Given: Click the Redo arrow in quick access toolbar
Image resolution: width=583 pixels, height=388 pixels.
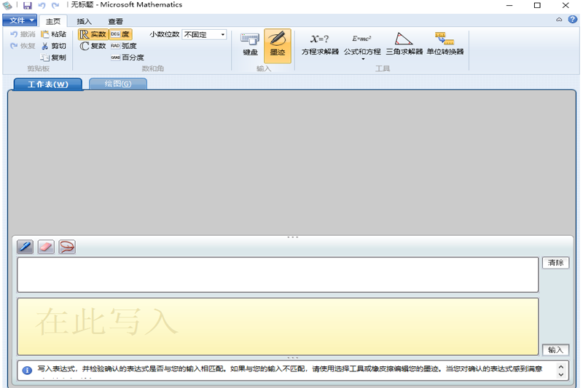Looking at the screenshot, I should pyautogui.click(x=55, y=6).
